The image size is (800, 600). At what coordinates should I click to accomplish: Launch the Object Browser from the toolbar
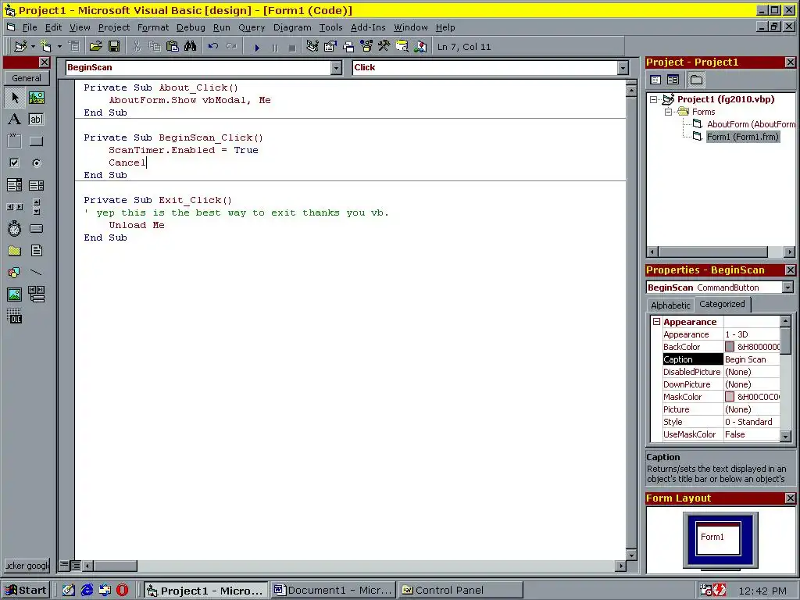[366, 47]
